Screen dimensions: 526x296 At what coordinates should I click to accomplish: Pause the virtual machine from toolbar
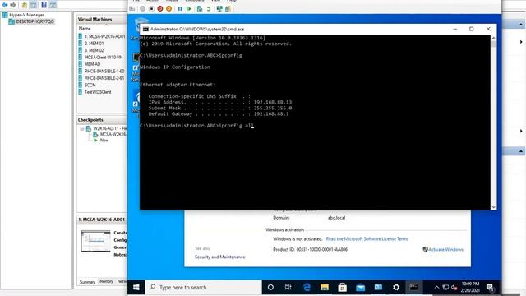pyautogui.click(x=180, y=9)
